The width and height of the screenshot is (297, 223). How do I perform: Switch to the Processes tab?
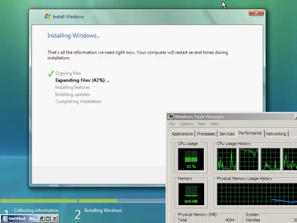point(206,134)
